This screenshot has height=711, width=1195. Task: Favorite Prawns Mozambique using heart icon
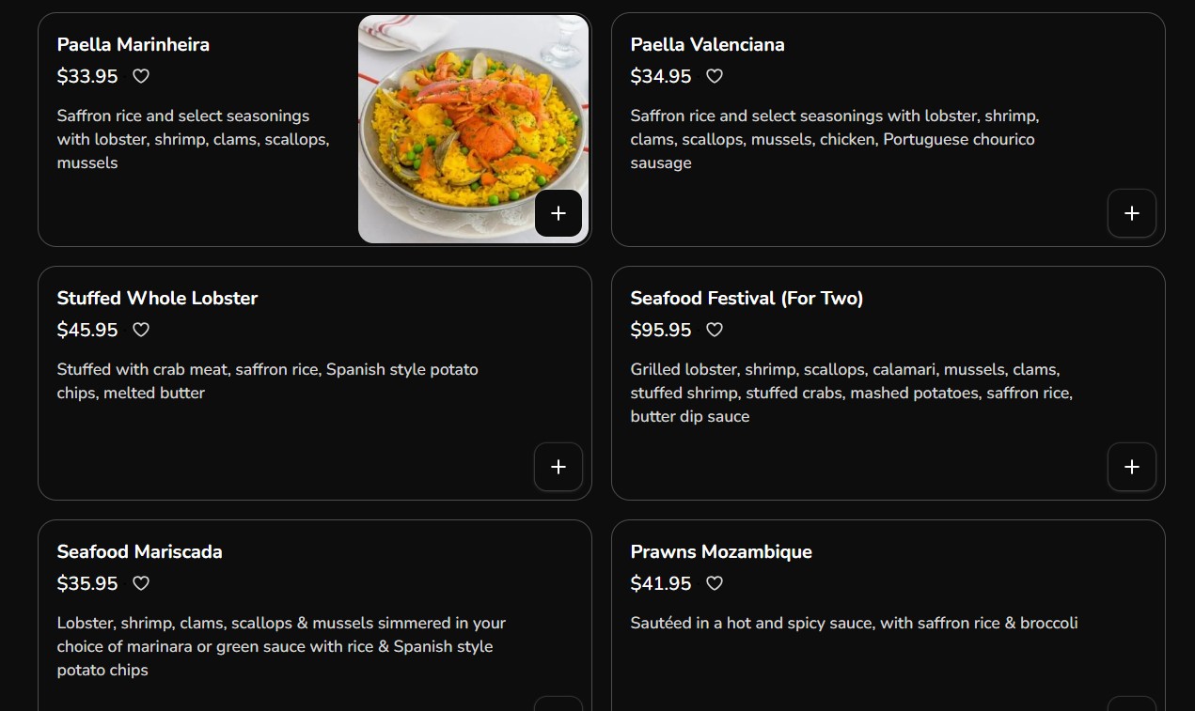715,583
